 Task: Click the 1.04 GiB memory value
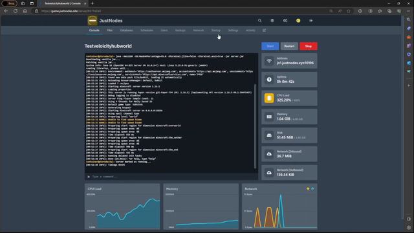coord(283,119)
